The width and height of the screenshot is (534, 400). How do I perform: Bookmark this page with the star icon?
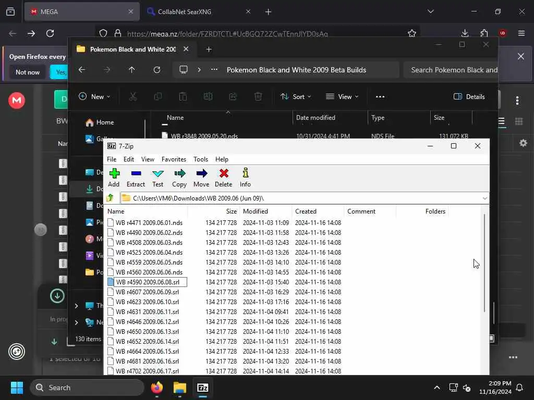(x=412, y=33)
